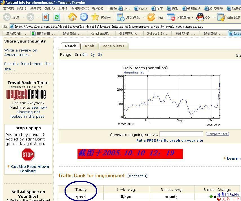Expand the smart block dropdown arrow
The height and width of the screenshot is (201, 241).
[x=193, y=17]
